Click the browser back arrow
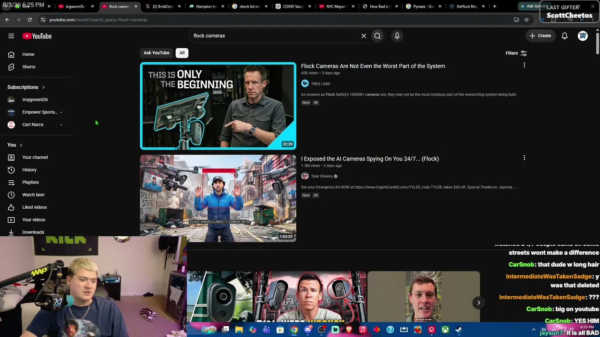 7,20
